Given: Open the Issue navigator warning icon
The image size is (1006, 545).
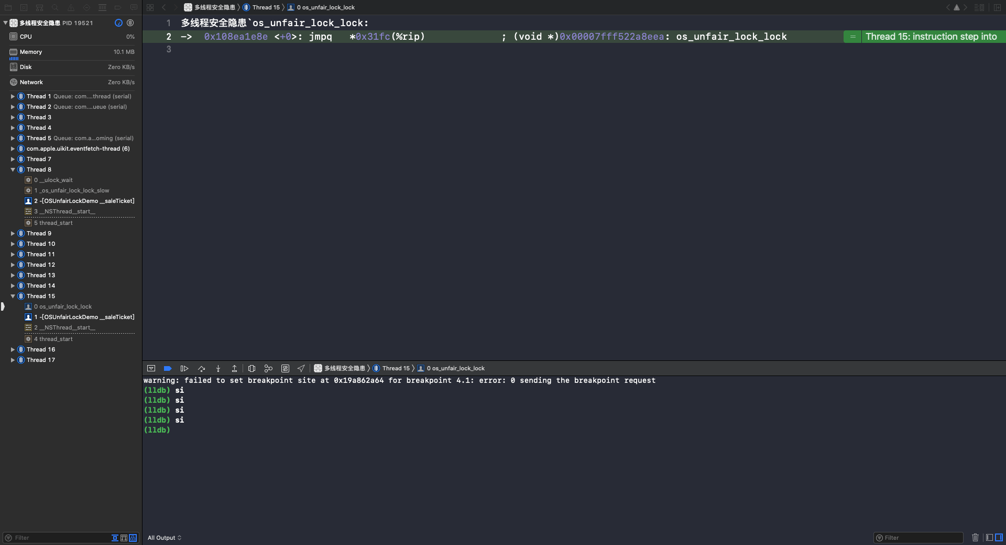Looking at the screenshot, I should coord(71,7).
